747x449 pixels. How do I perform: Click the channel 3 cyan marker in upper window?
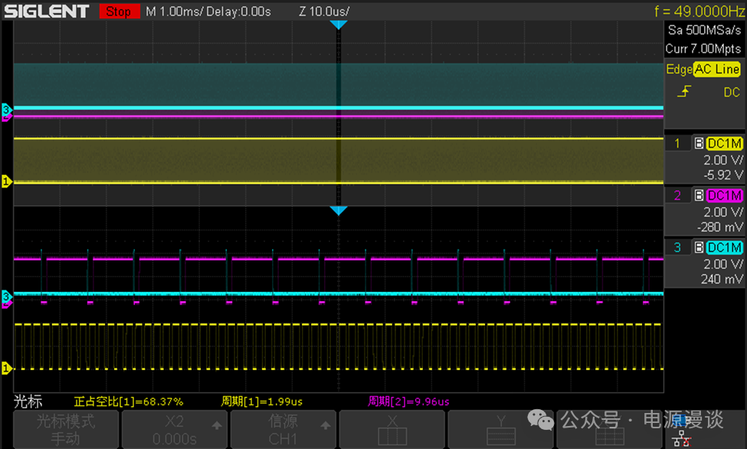click(x=6, y=110)
